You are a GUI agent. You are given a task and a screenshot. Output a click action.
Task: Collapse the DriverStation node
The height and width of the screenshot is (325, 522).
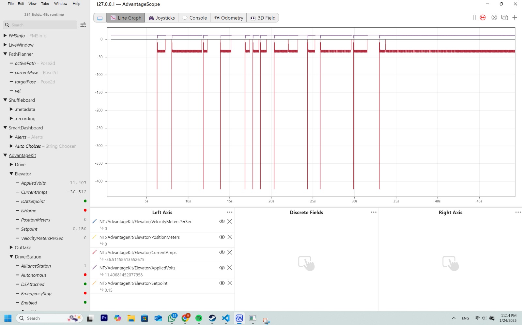coord(11,257)
